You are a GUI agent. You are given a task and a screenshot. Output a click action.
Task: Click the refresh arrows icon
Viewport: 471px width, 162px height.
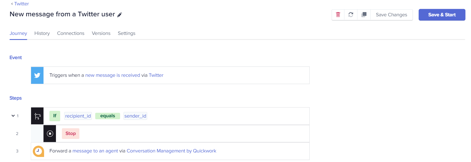351,15
